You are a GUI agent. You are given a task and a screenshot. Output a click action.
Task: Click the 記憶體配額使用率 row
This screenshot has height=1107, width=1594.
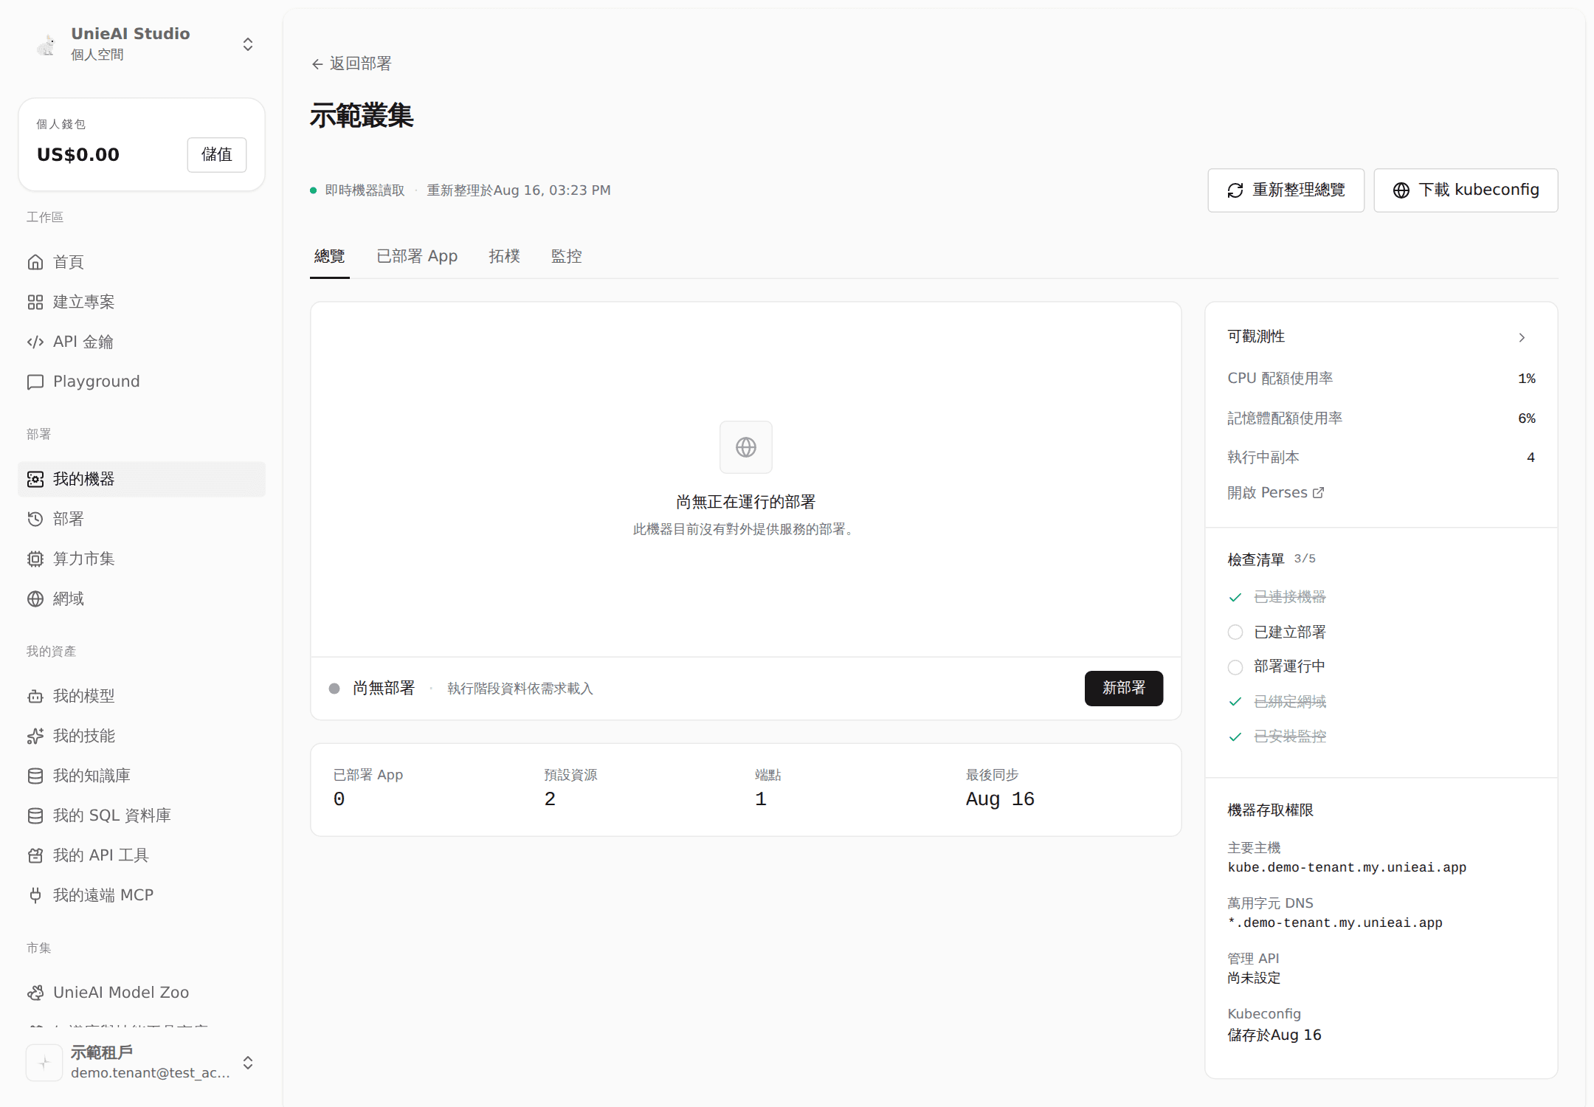click(x=1381, y=418)
